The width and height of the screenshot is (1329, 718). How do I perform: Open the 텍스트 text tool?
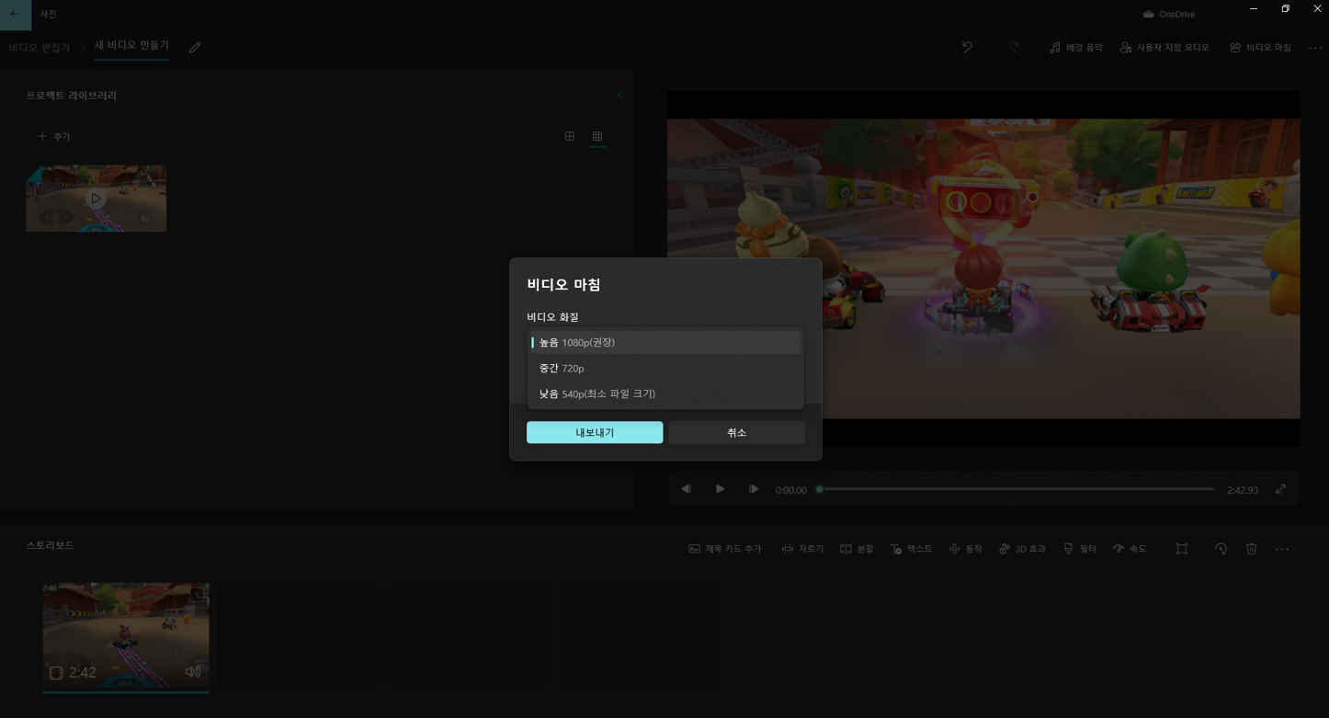pyautogui.click(x=911, y=549)
